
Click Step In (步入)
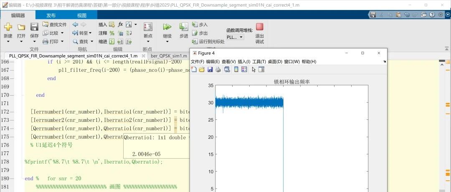coord(200,25)
